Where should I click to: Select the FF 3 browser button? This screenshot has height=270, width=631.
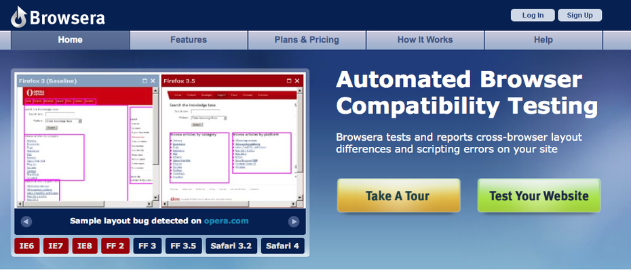[x=148, y=246]
